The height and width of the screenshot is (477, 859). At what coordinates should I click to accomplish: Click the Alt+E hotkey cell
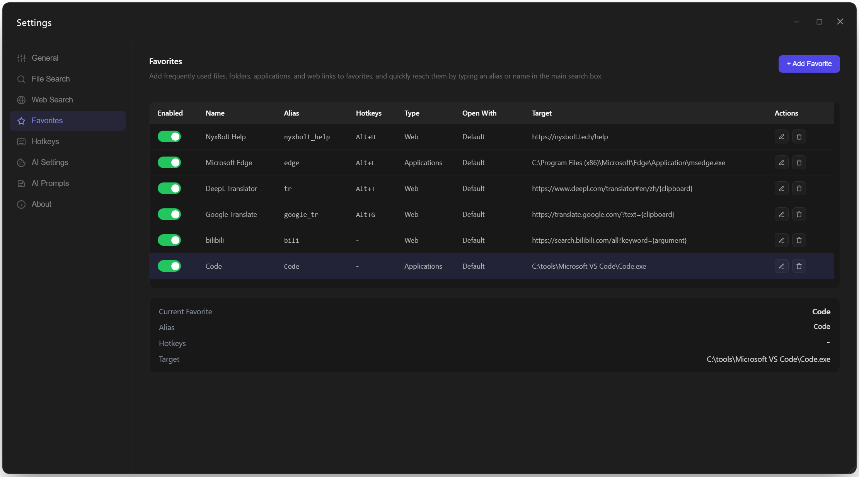pyautogui.click(x=365, y=163)
